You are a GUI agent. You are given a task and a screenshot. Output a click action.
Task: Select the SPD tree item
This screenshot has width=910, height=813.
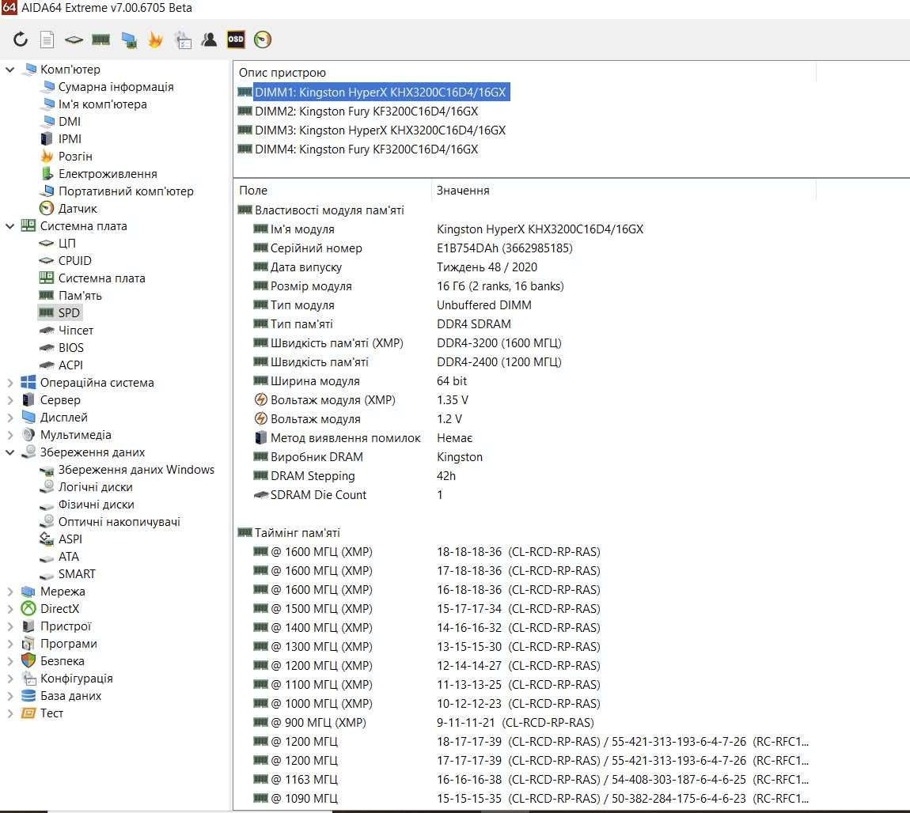pos(69,313)
